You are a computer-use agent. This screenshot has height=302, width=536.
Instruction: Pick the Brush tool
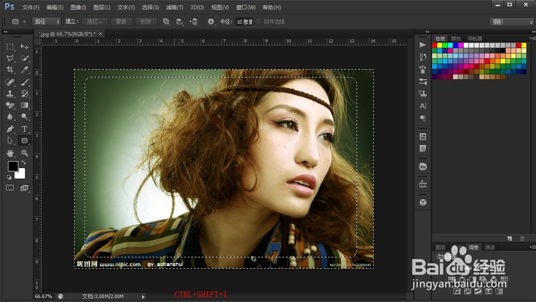click(25, 82)
